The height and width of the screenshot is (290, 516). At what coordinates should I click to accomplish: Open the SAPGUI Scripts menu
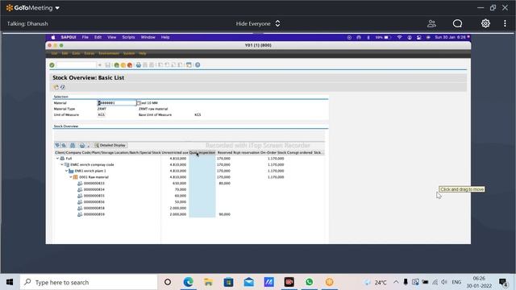[128, 37]
